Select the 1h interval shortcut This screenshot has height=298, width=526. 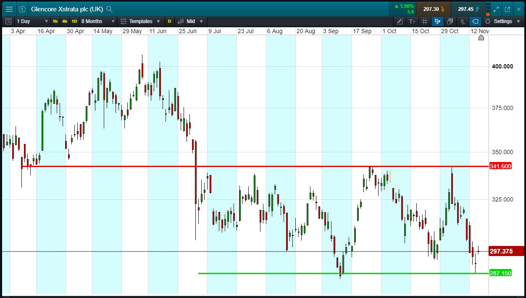55,21
